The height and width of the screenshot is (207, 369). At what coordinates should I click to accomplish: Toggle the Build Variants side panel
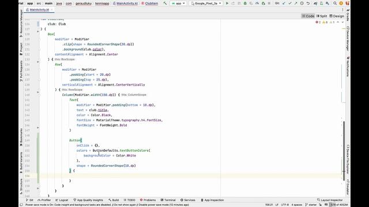[x=21, y=162]
